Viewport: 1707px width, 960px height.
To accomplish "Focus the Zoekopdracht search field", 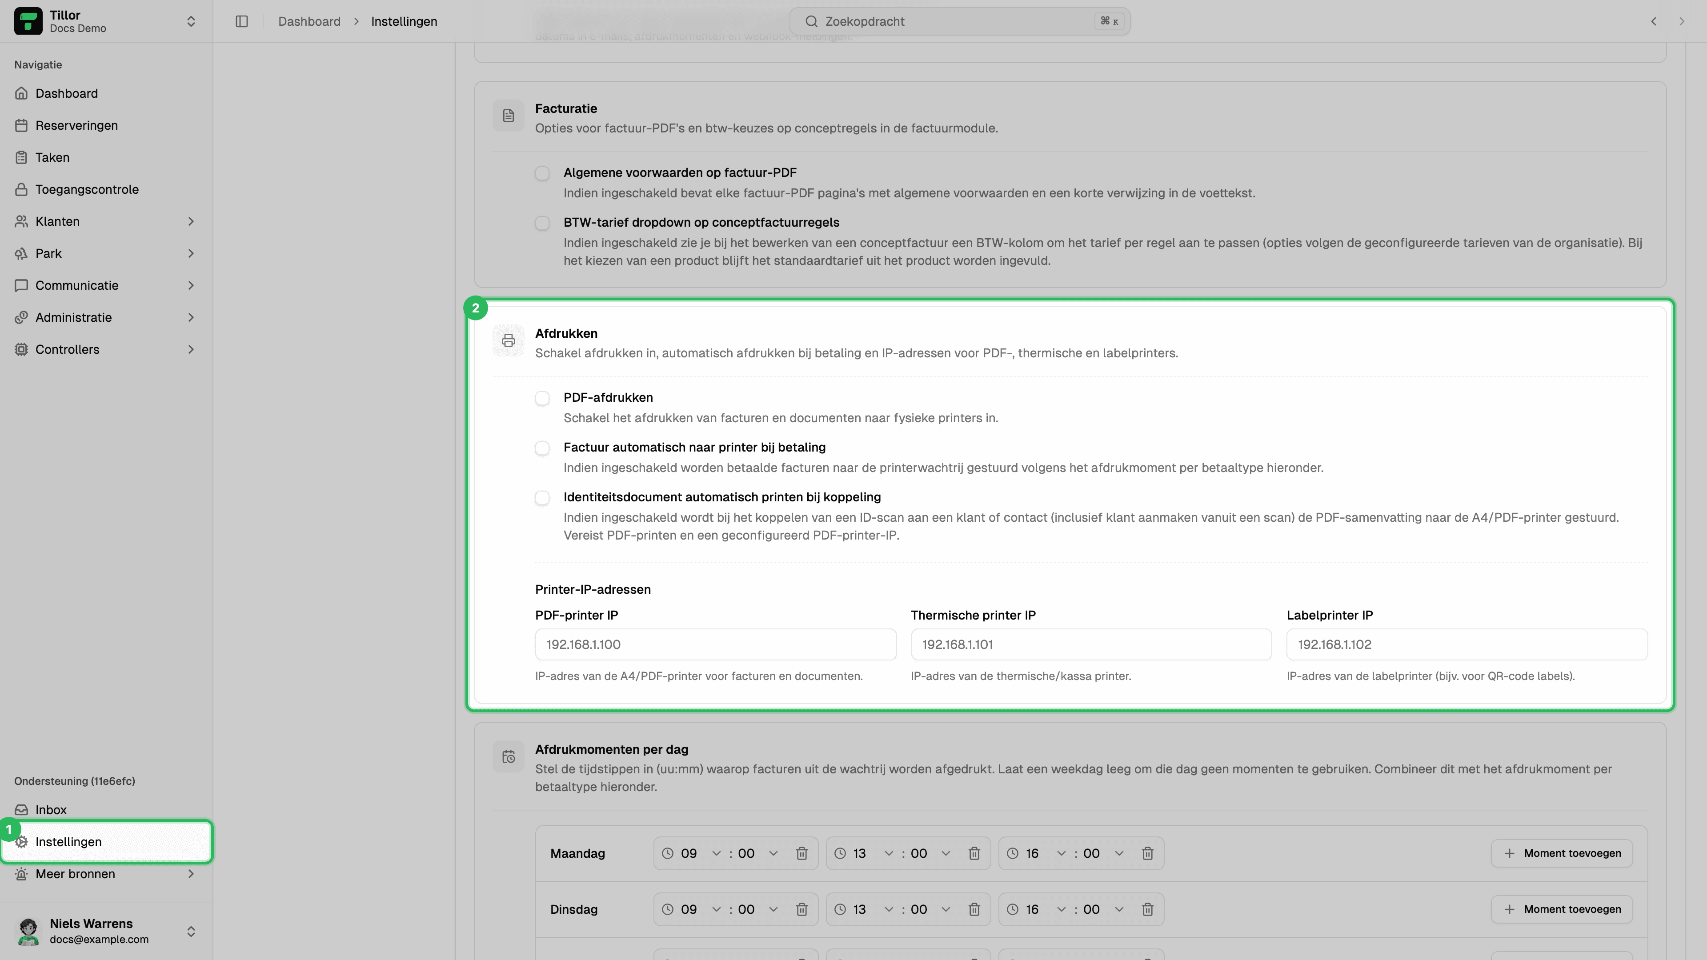I will pos(960,21).
